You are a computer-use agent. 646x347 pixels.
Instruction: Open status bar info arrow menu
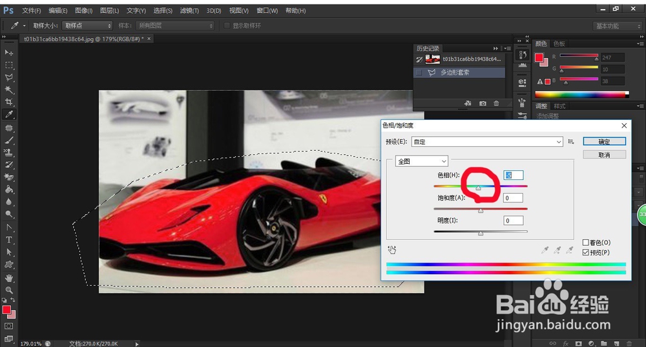tap(137, 344)
